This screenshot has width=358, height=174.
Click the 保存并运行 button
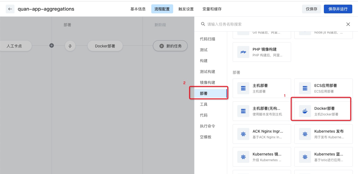(338, 9)
